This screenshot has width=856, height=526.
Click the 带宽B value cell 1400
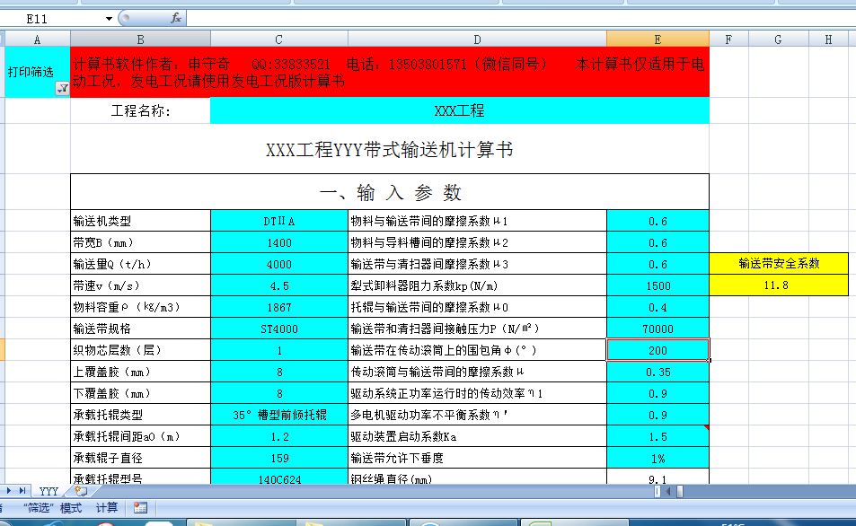coord(278,242)
